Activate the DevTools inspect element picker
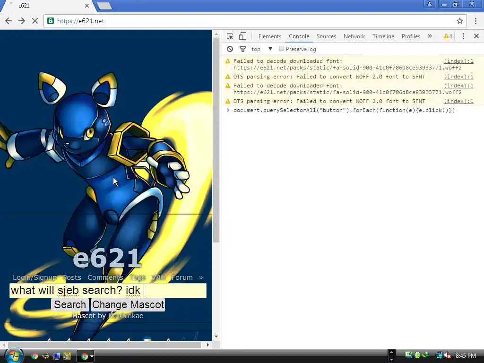The image size is (484, 363). [x=230, y=36]
